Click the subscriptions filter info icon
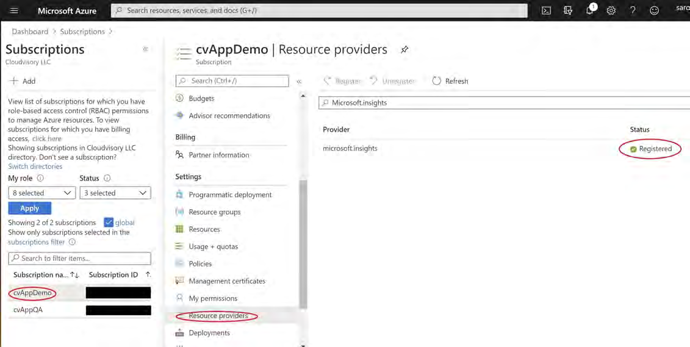This screenshot has width=690, height=347. click(72, 242)
